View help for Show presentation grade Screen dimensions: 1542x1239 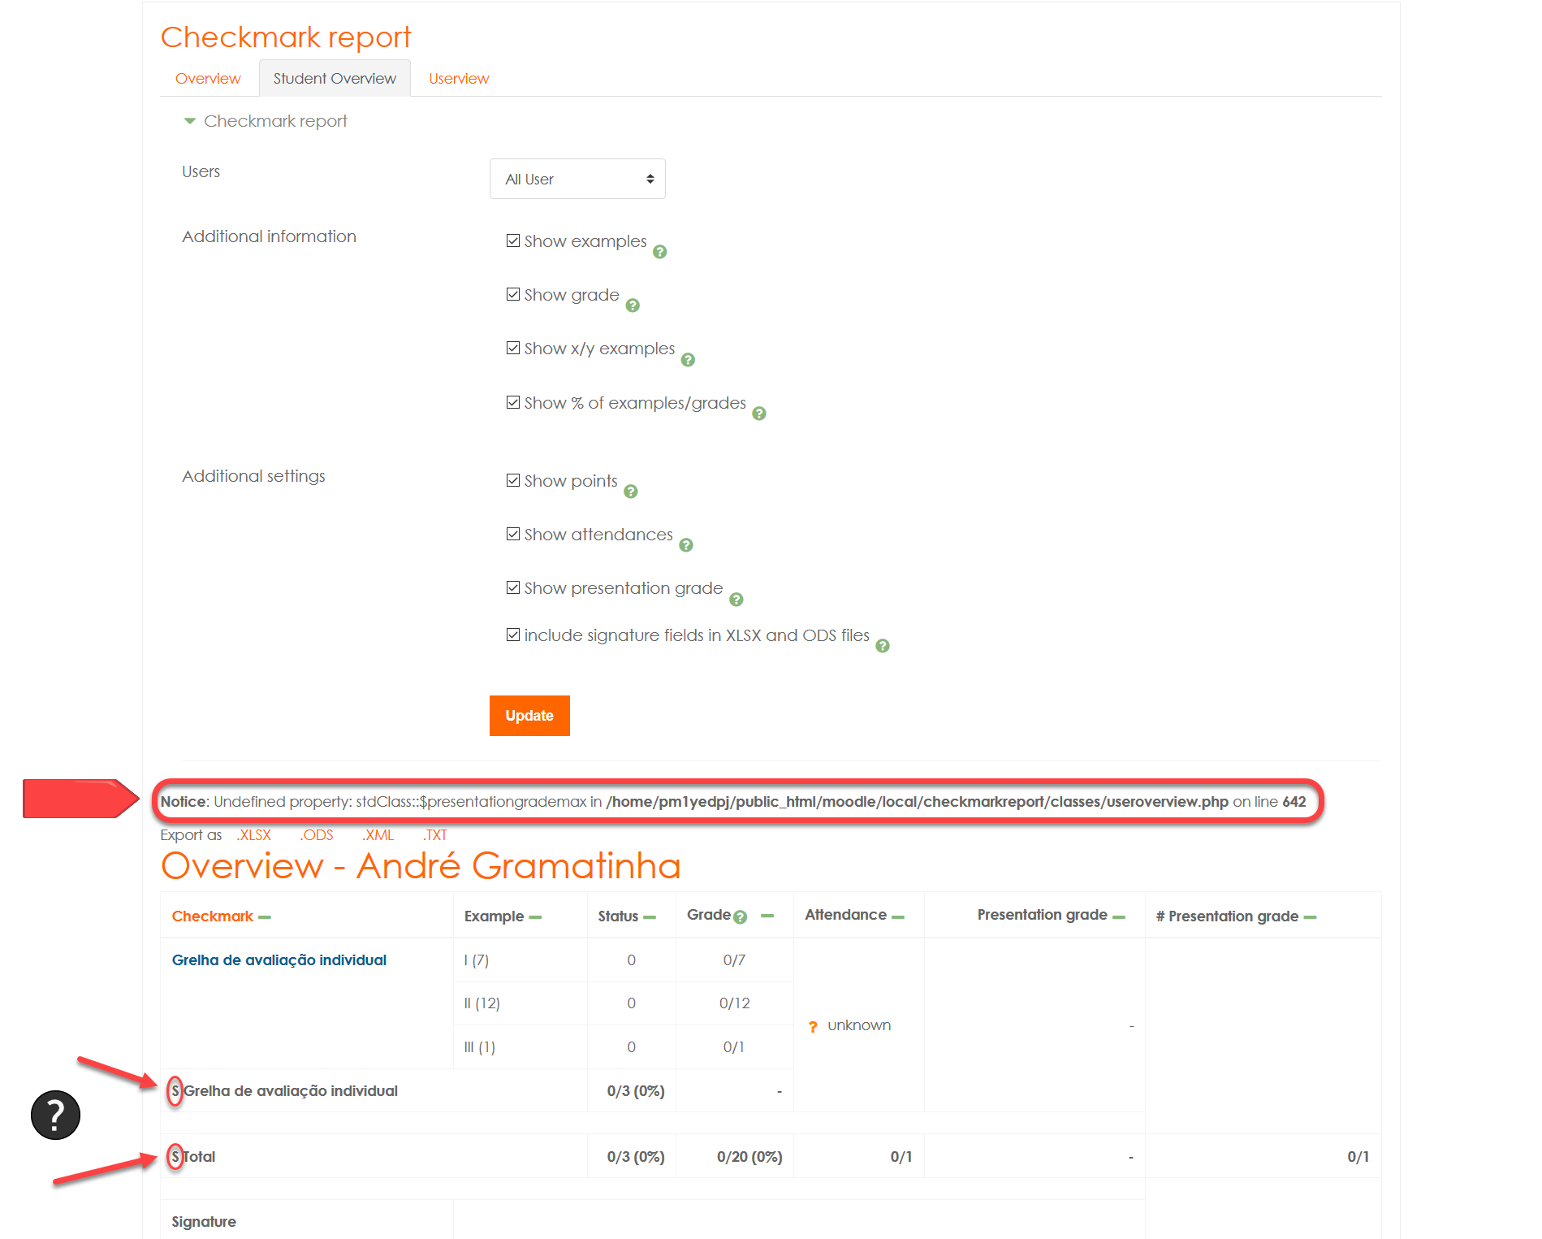click(736, 600)
